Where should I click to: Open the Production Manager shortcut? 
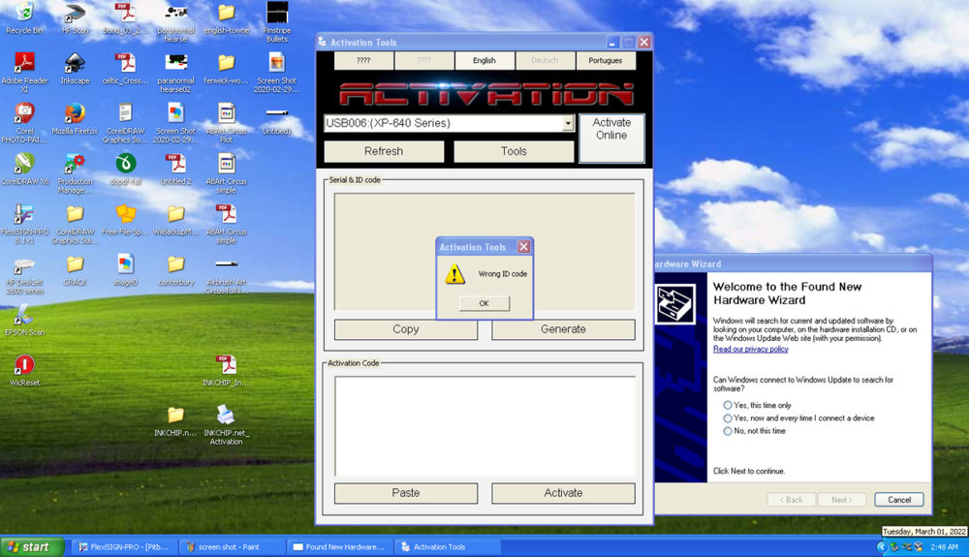coord(75,172)
